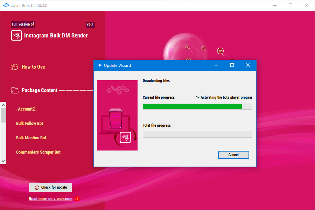The image size is (315, 210).
Task: Click the Activating the bots player status text
Action: coord(224,97)
